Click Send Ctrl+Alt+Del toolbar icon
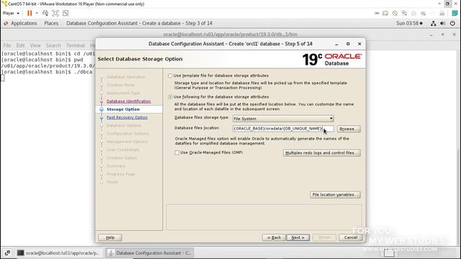461x259 pixels. [x=45, y=13]
